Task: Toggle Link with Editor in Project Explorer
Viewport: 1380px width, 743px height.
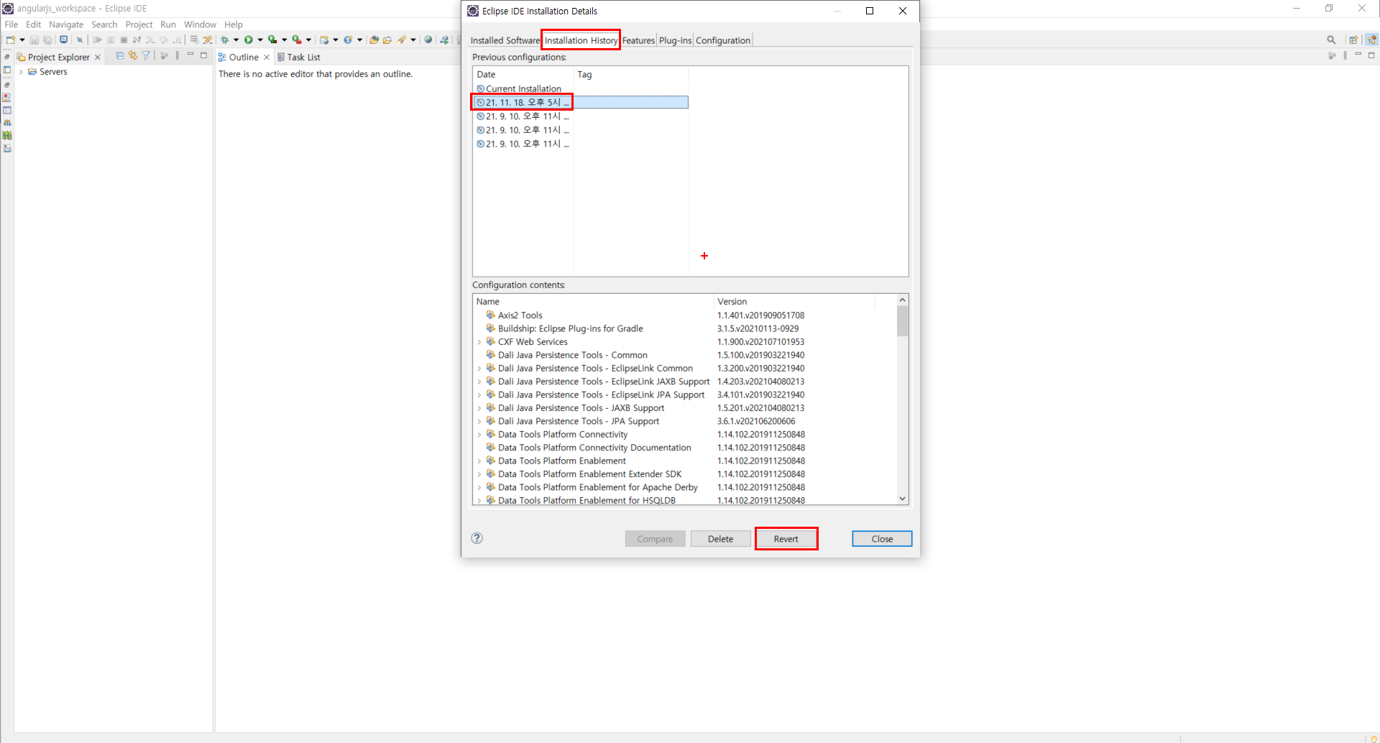Action: tap(133, 55)
